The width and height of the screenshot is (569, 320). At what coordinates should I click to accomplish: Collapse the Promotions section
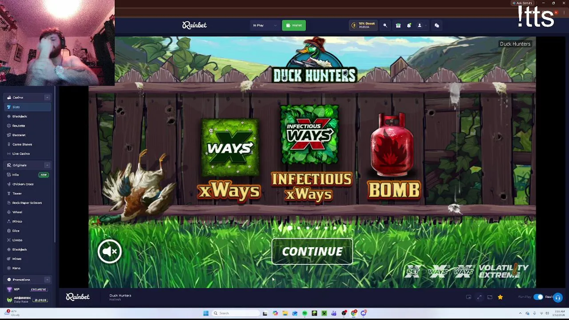coord(47,280)
